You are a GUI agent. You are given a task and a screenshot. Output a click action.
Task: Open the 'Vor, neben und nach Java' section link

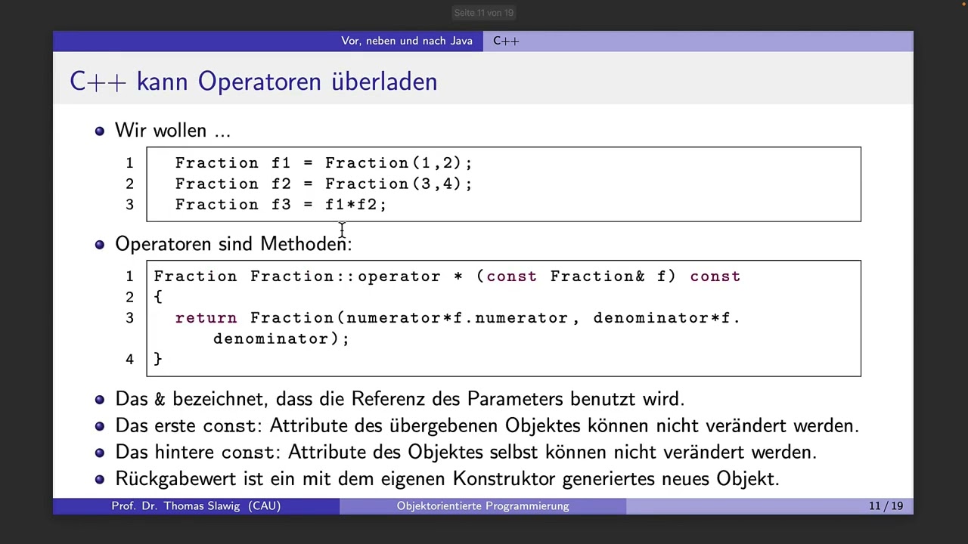tap(407, 41)
